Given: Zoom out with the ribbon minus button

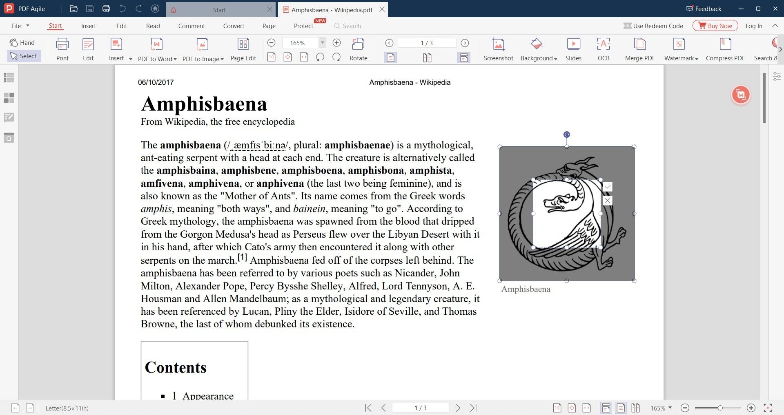Looking at the screenshot, I should pyautogui.click(x=271, y=43).
